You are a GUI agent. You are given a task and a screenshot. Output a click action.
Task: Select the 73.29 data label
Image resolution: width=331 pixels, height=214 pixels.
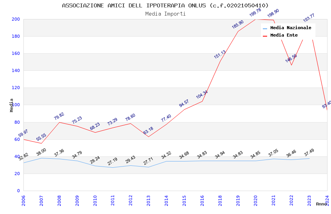pos(112,122)
